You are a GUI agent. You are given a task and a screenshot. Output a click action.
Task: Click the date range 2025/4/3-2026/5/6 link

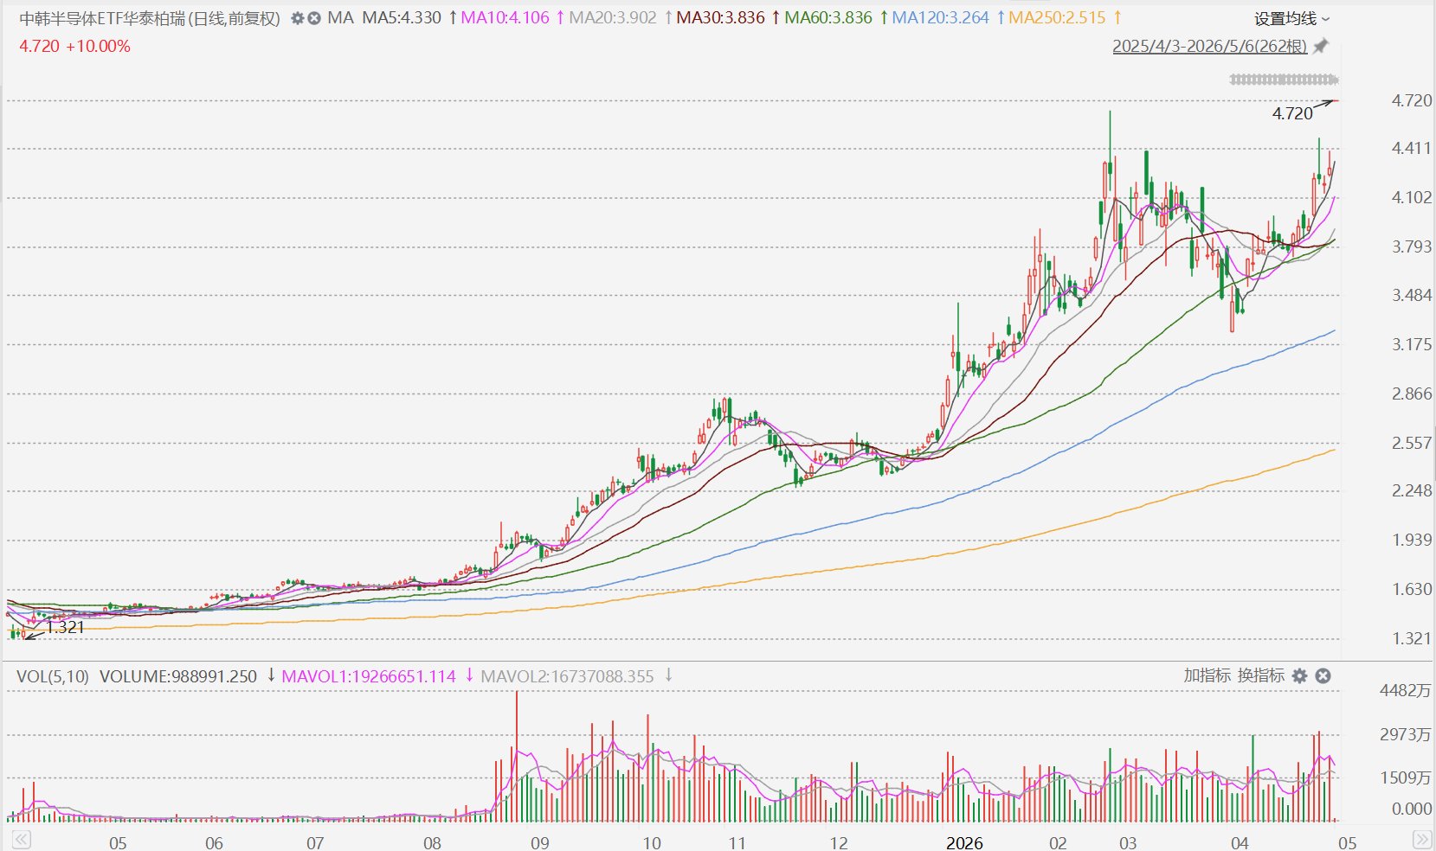tap(1209, 46)
